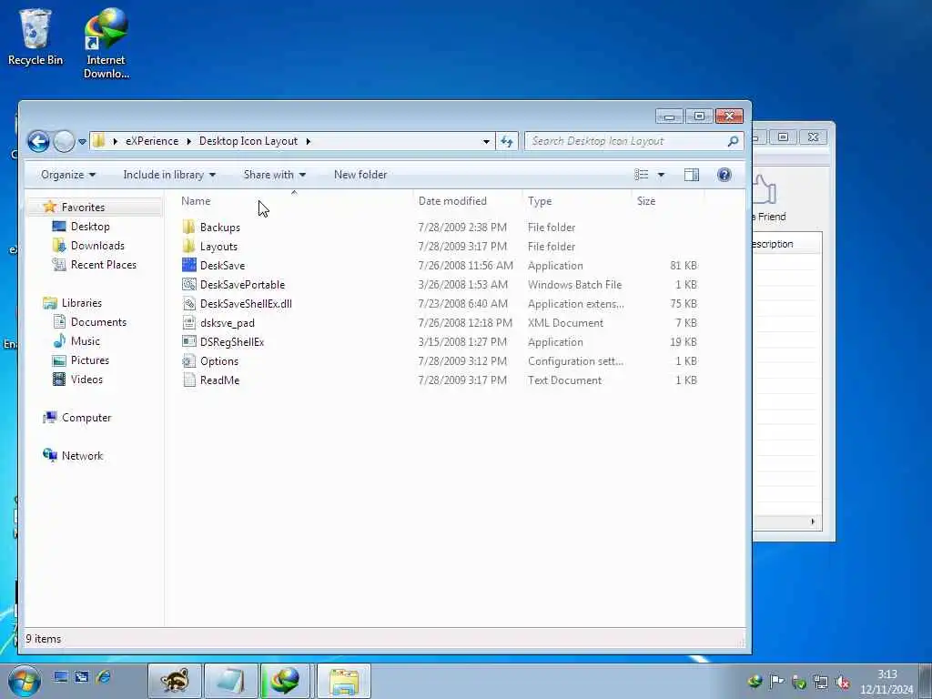The height and width of the screenshot is (699, 932).
Task: Sort by Type column
Action: pos(540,201)
